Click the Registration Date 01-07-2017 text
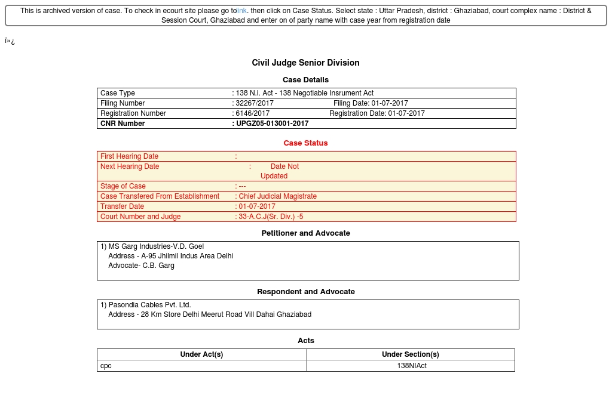612x398 pixels. coord(377,113)
